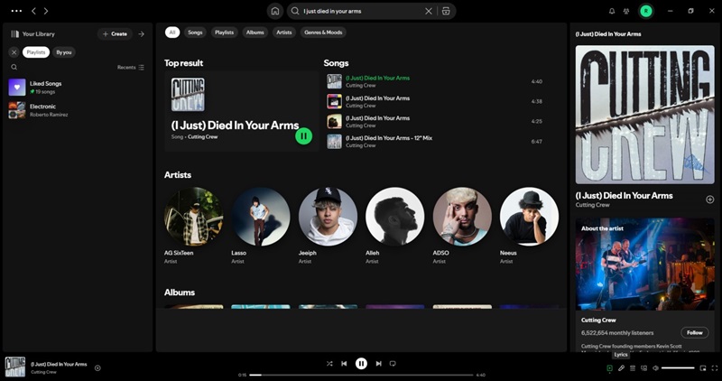This screenshot has width=722, height=381.
Task: Open the Recents sort options
Action: click(130, 68)
